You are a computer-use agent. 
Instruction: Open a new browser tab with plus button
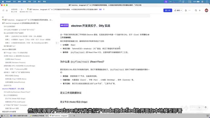pyautogui.click(x=74, y=116)
